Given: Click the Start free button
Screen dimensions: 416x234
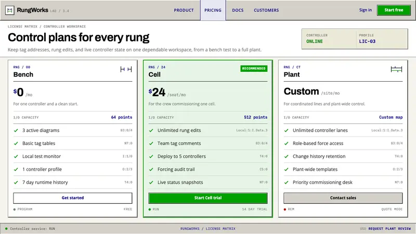Looking at the screenshot, I should coord(394,10).
